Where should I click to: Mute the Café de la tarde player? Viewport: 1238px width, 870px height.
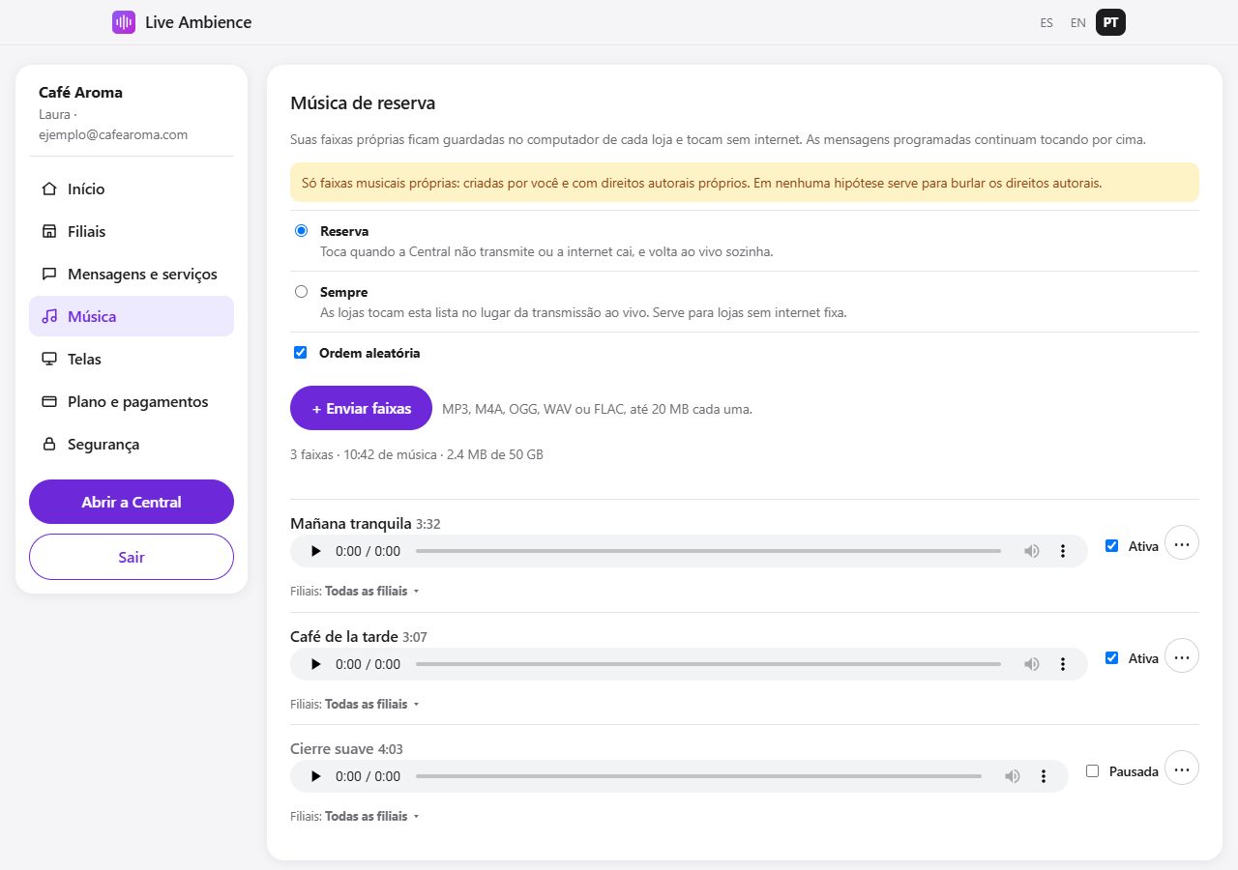[1032, 664]
